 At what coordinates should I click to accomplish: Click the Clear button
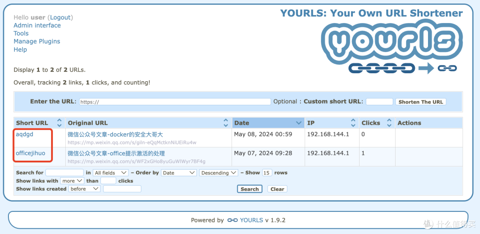(x=277, y=189)
